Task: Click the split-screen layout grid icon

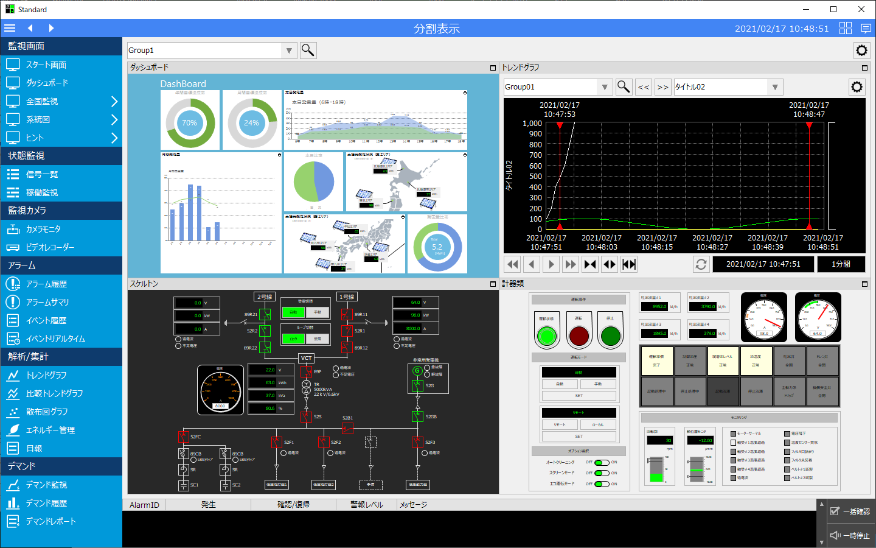Action: click(846, 28)
